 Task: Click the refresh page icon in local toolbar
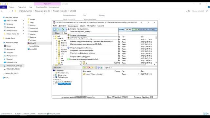(x=101, y=68)
